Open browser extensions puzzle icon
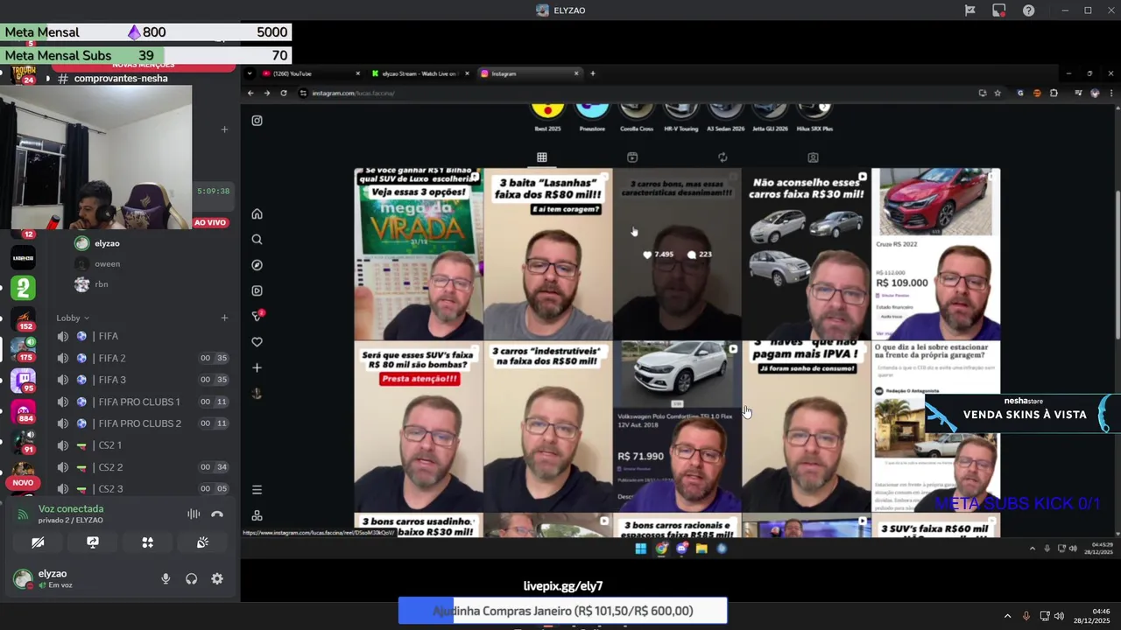Viewport: 1121px width, 630px height. (x=1054, y=93)
